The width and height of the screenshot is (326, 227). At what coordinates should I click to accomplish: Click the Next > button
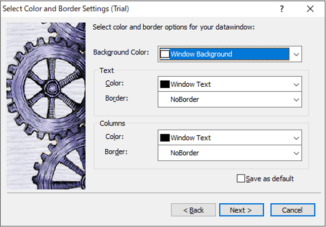coord(239,210)
